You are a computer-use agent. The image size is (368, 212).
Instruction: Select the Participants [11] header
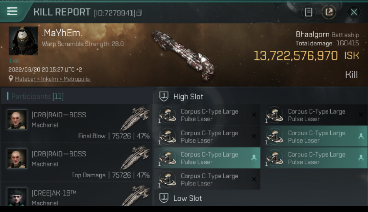coord(37,96)
